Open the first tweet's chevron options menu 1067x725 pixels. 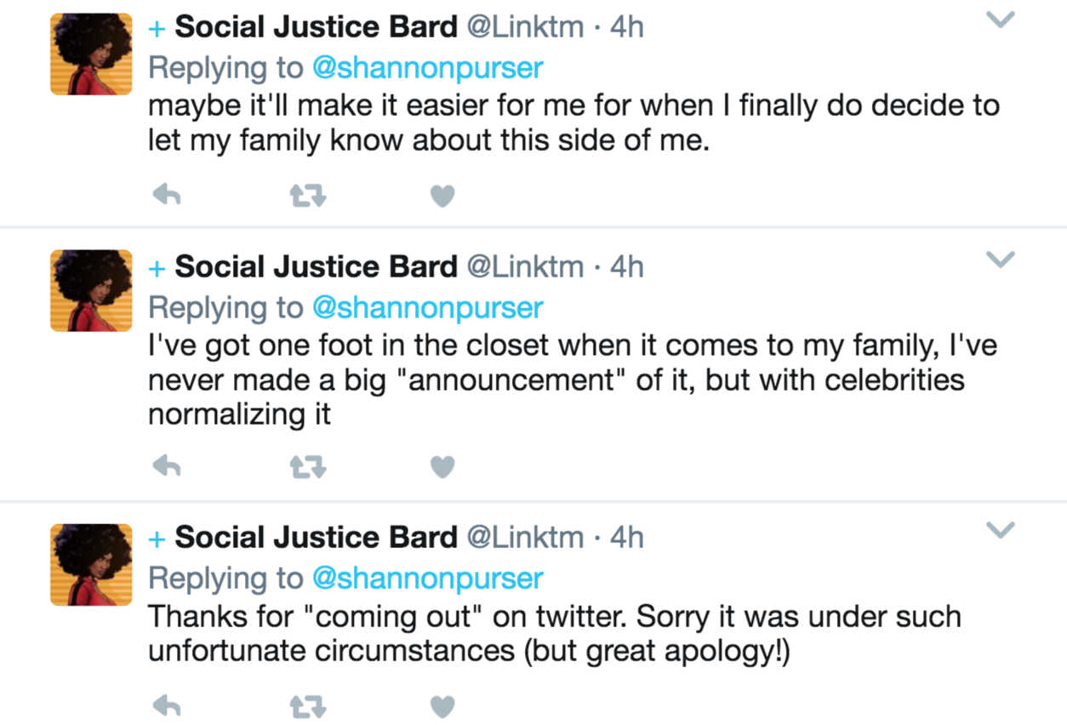click(x=1001, y=20)
